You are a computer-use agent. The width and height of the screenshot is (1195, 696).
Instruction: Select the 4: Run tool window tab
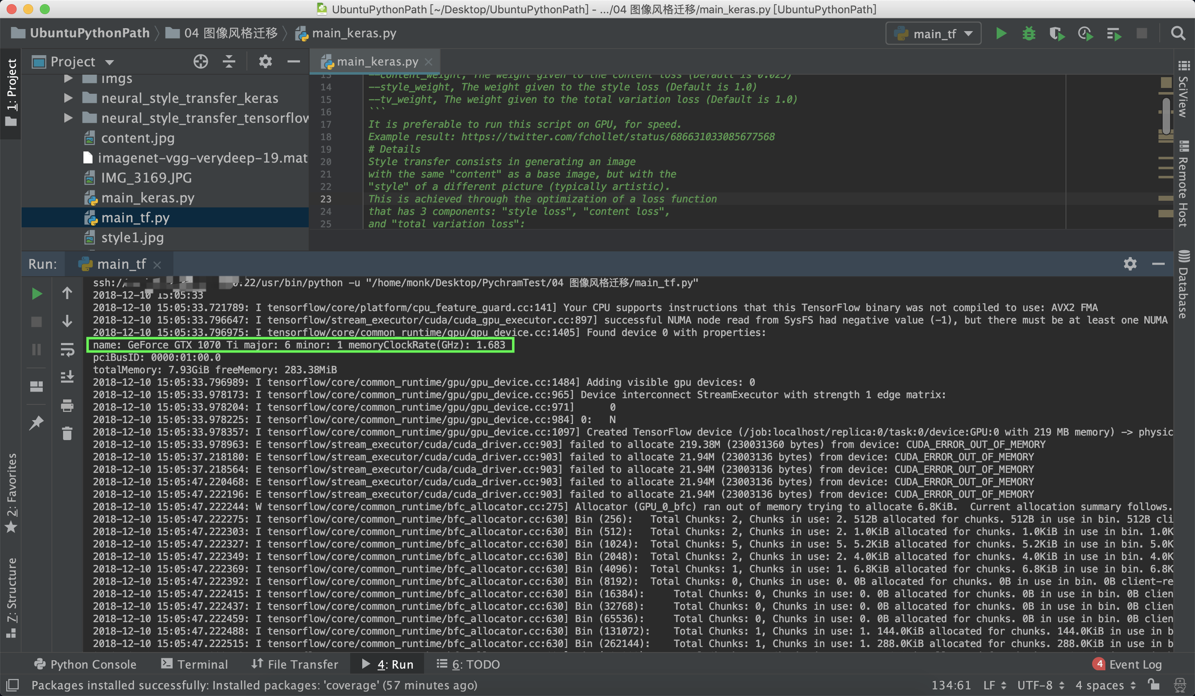387,664
